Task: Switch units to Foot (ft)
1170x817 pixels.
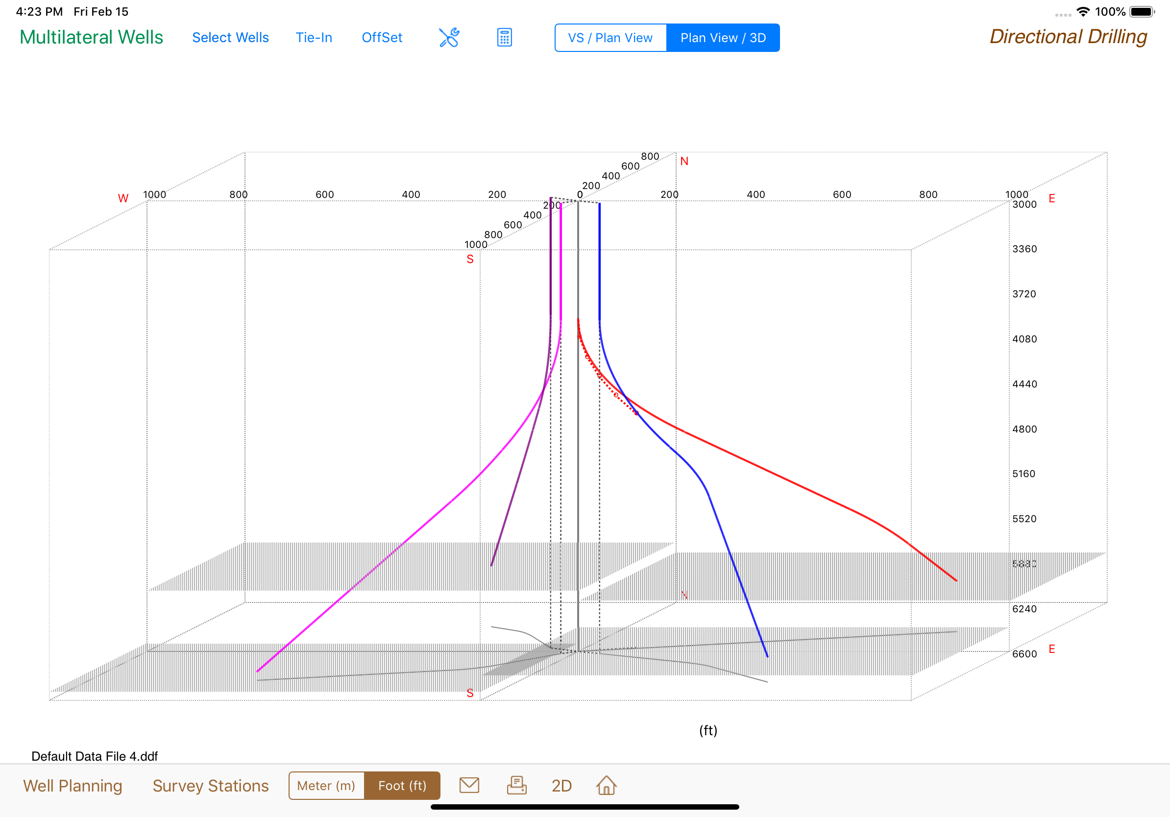Action: pyautogui.click(x=402, y=786)
